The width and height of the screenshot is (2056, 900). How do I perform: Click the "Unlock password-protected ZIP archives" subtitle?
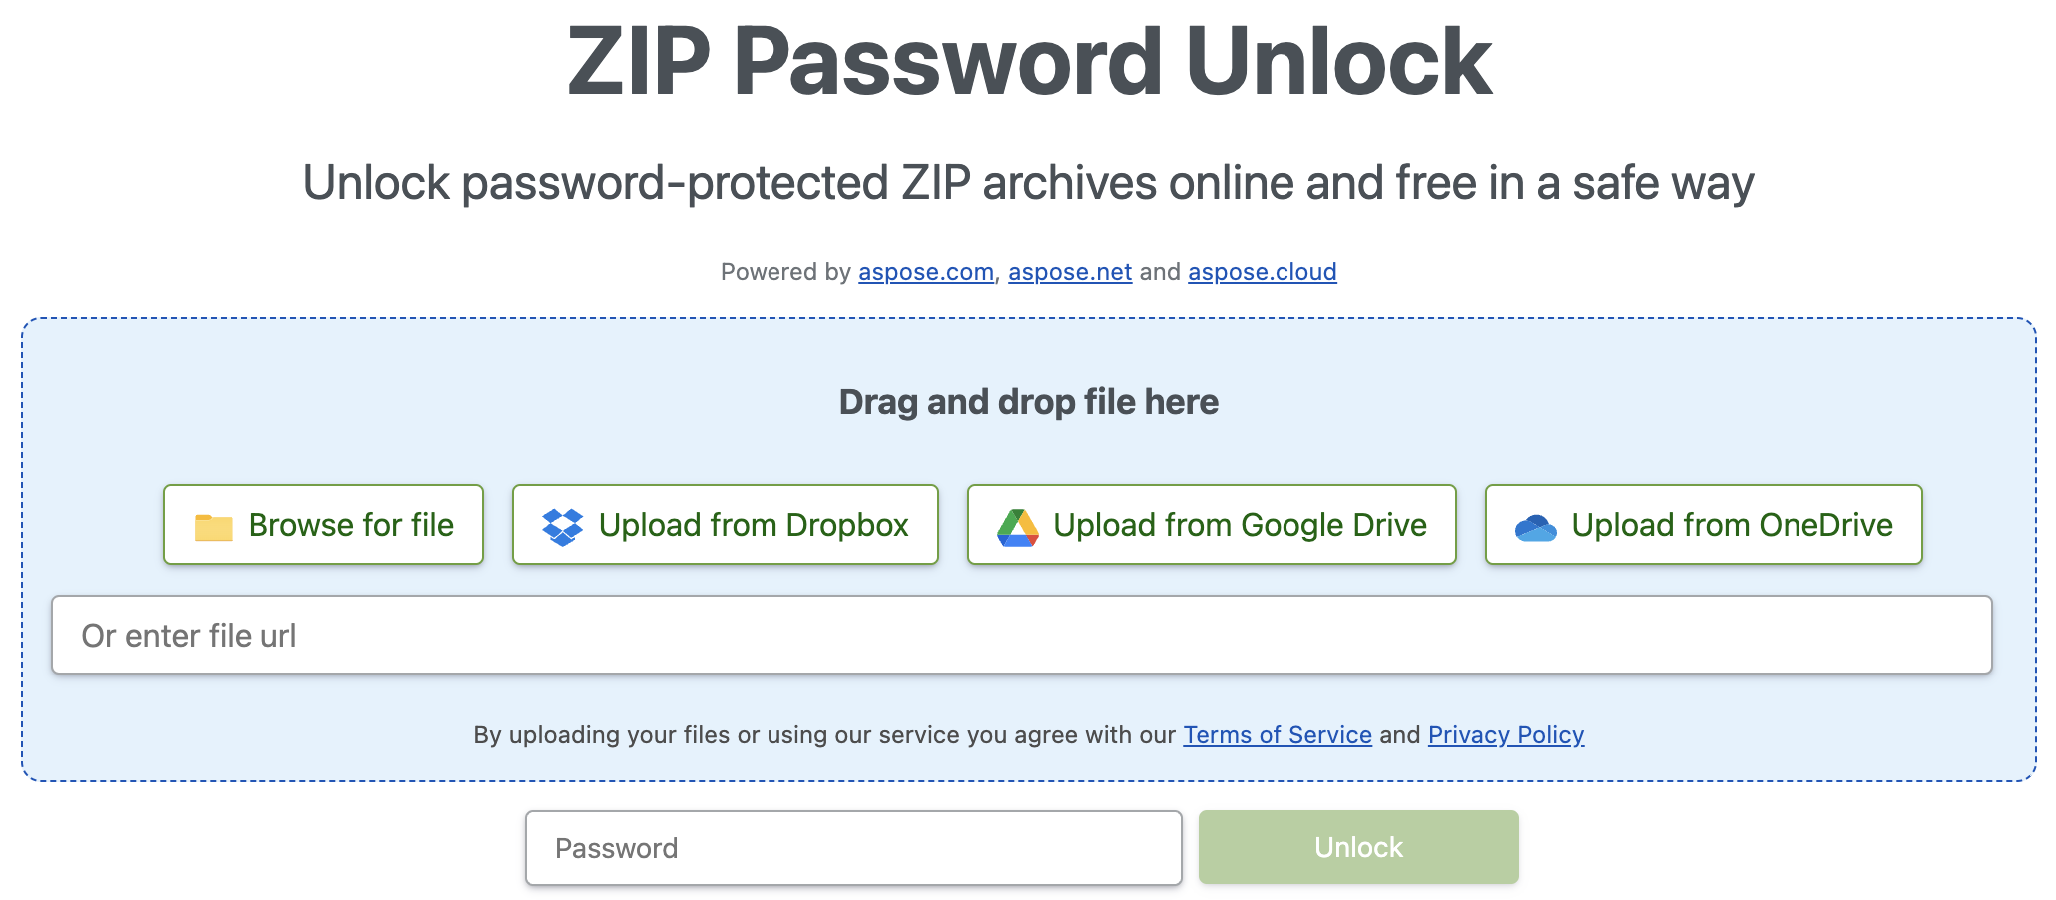click(1028, 183)
